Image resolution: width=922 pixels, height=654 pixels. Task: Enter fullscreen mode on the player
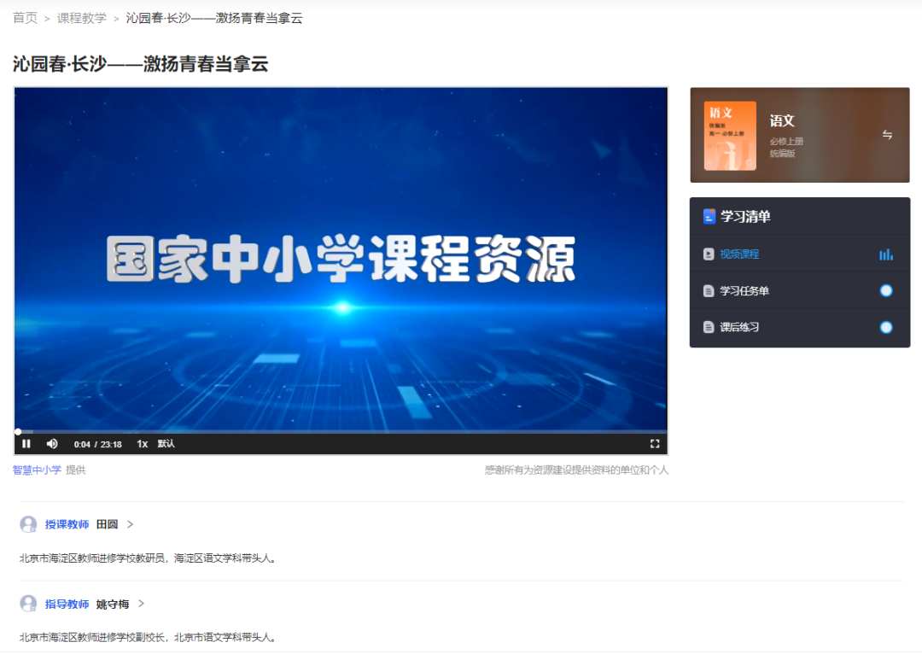coord(655,443)
